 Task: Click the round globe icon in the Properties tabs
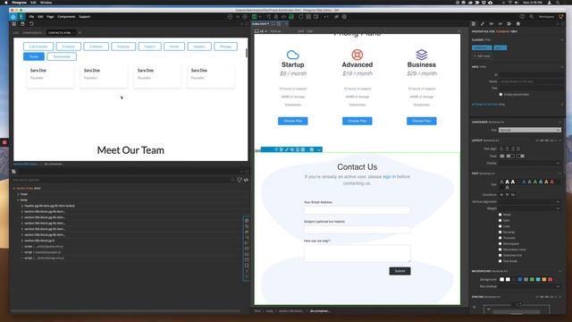pos(518,24)
